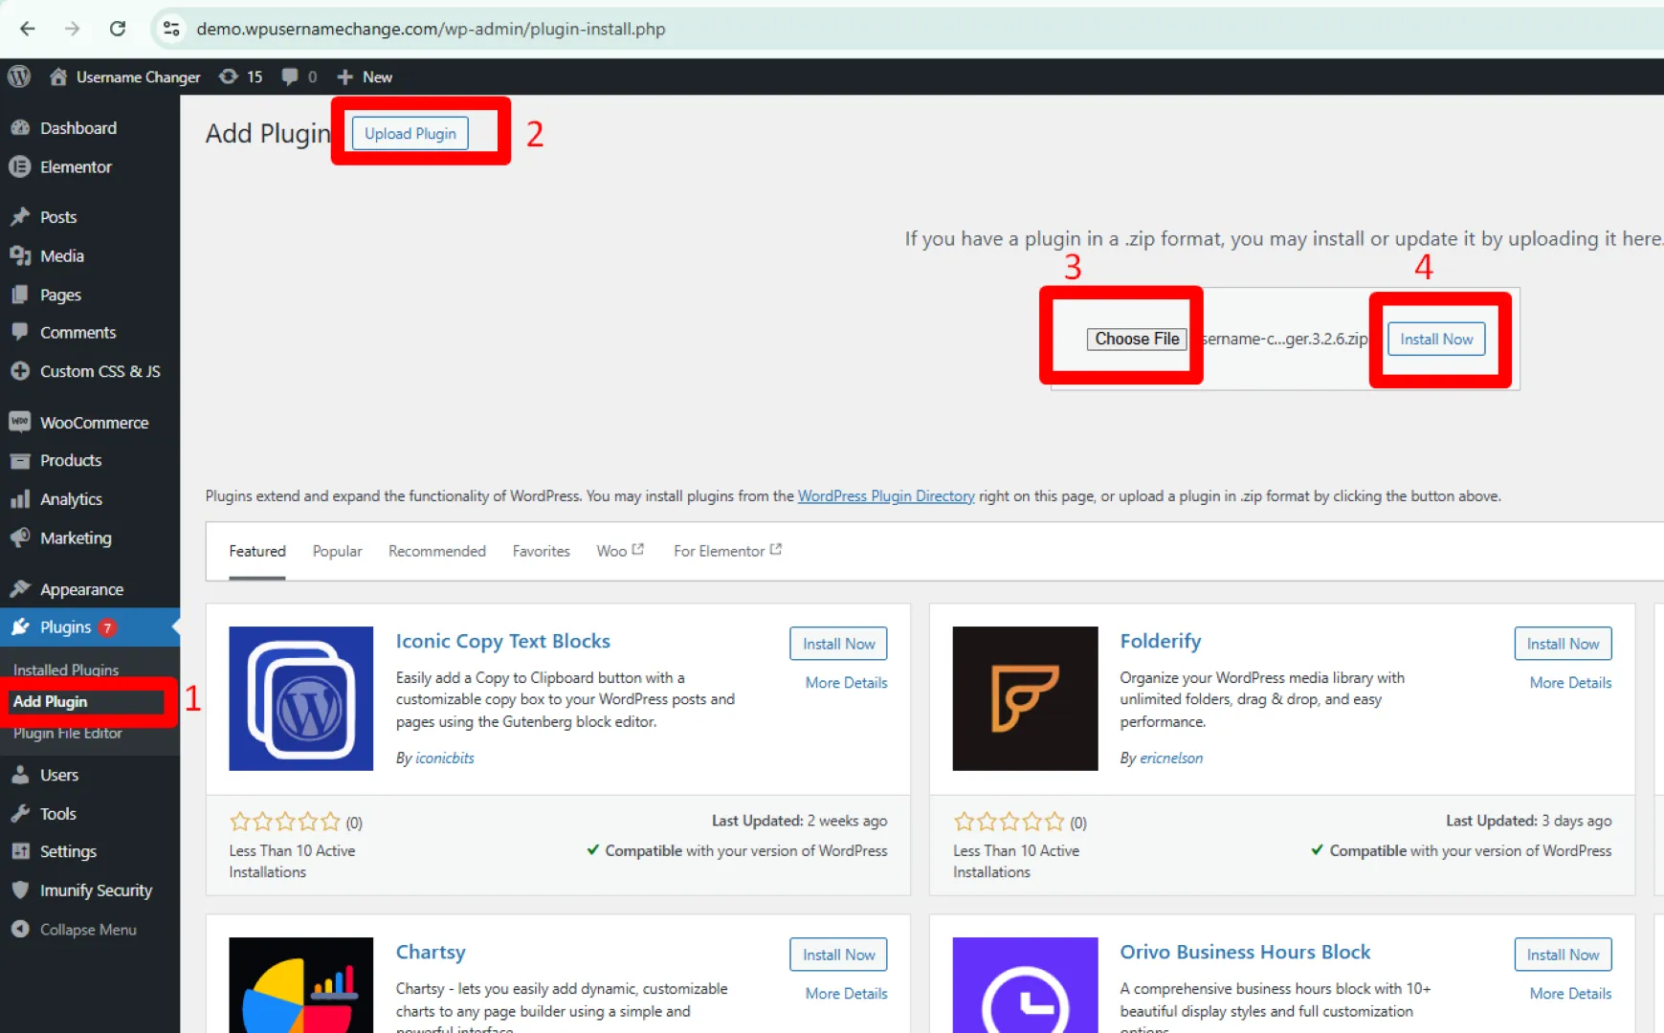
Task: Install the Iconic Copy Text Blocks plugin
Action: click(x=838, y=644)
